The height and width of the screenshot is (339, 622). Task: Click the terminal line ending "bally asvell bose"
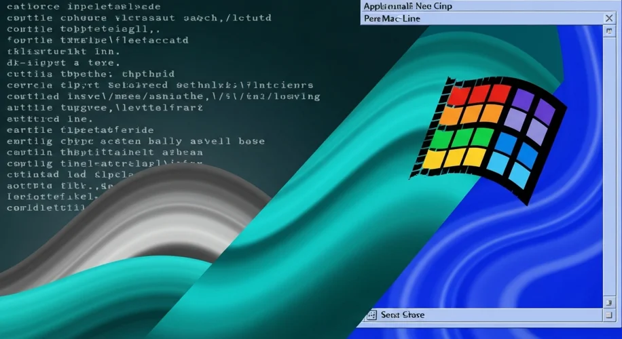pos(136,141)
